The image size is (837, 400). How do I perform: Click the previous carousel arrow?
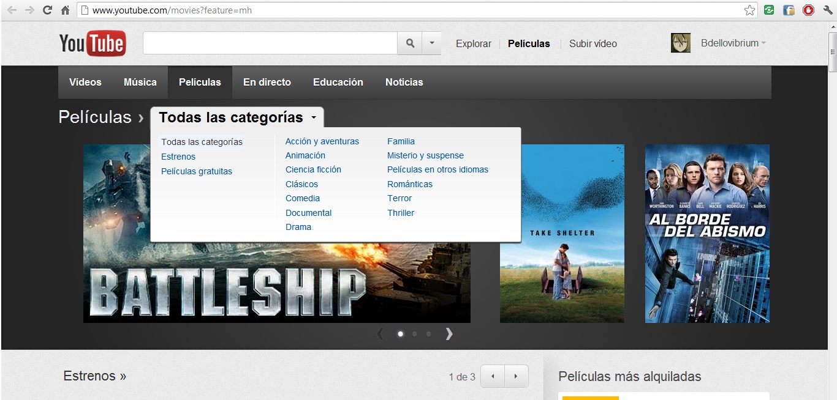(381, 334)
